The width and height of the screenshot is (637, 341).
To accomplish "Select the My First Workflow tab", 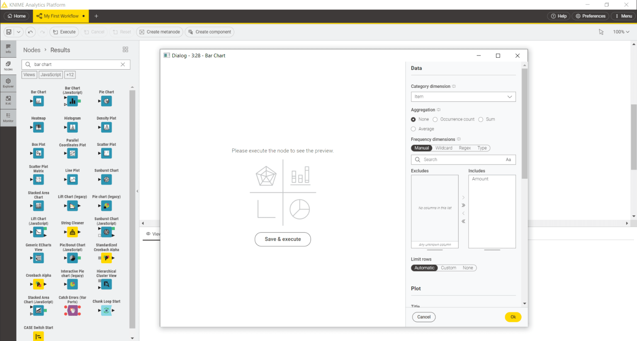I will coord(61,16).
